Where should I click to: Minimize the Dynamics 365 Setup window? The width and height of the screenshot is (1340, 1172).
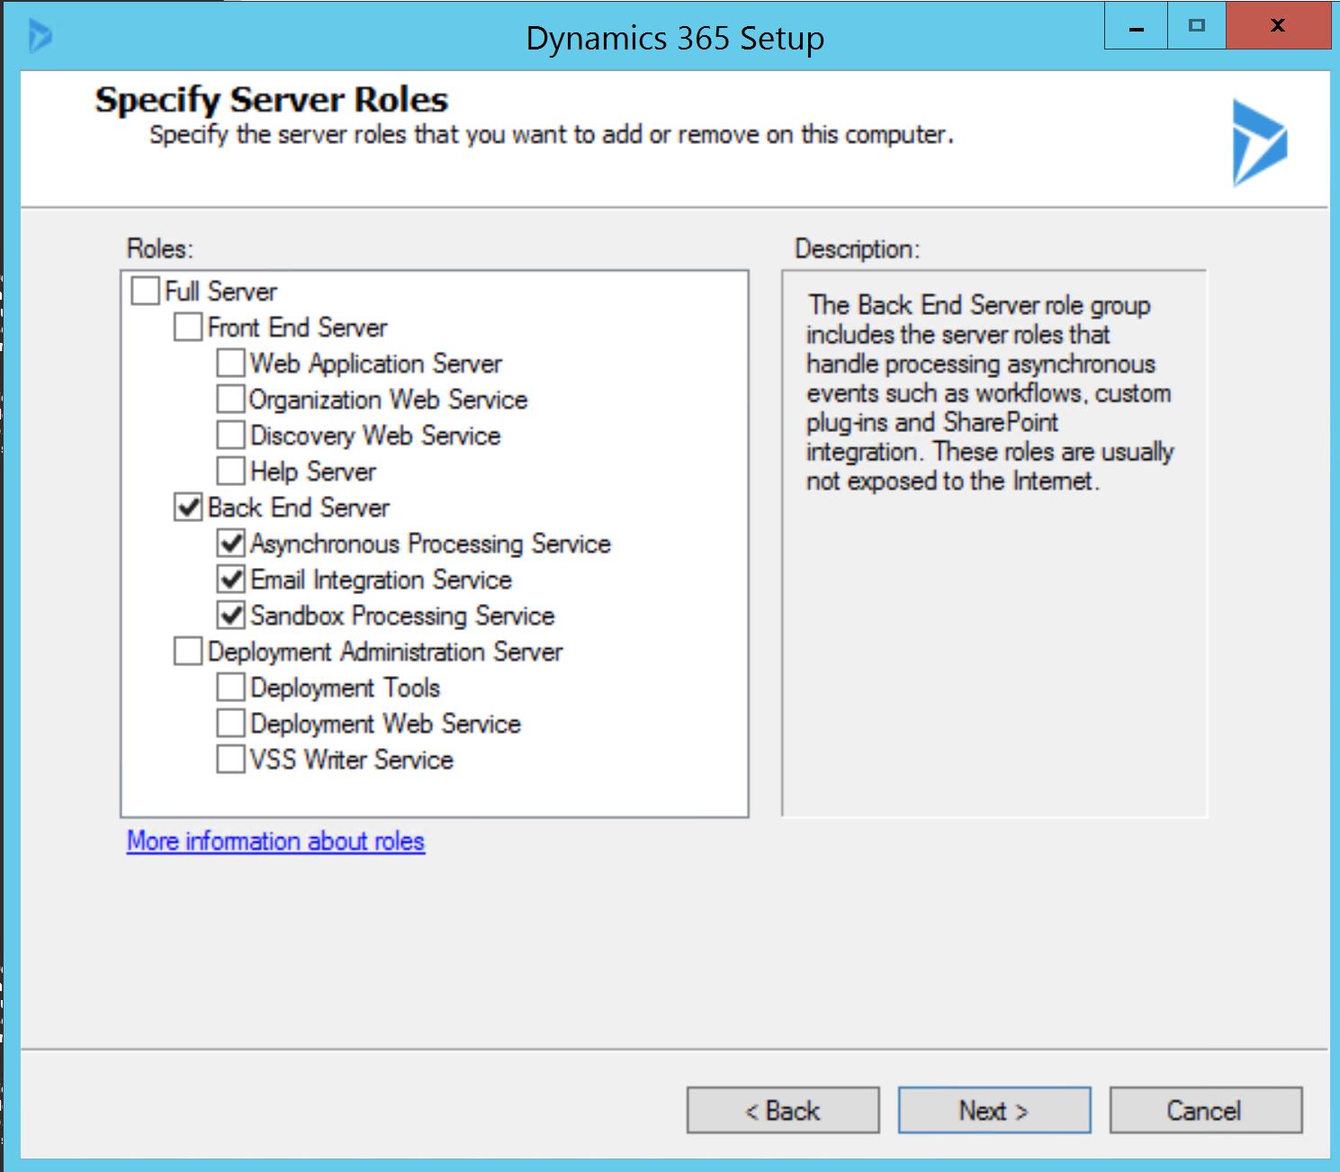(x=1136, y=25)
